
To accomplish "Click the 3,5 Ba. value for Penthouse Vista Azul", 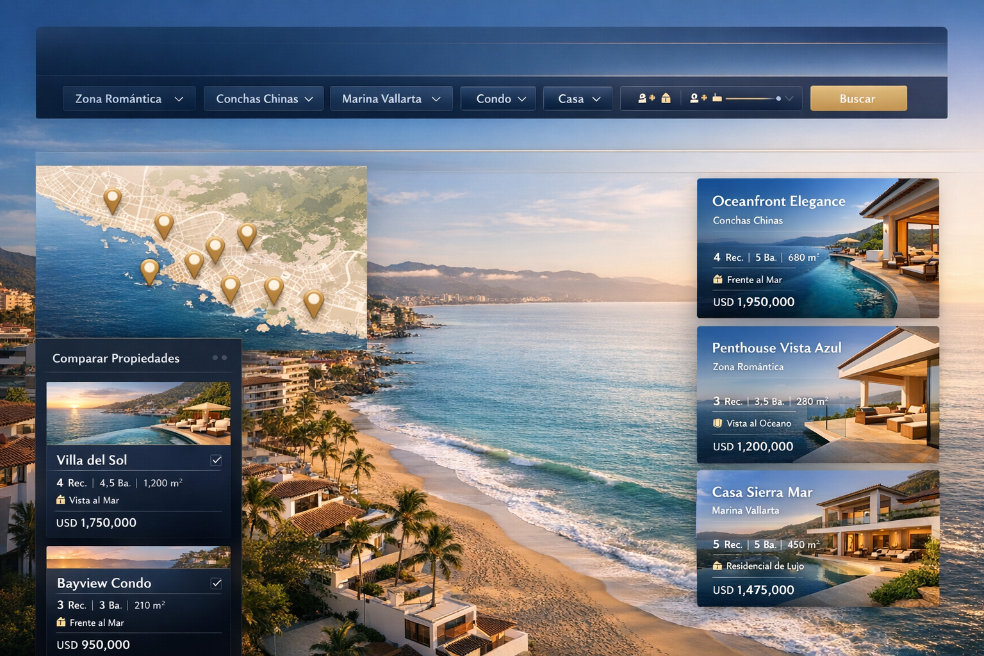I will [x=769, y=402].
